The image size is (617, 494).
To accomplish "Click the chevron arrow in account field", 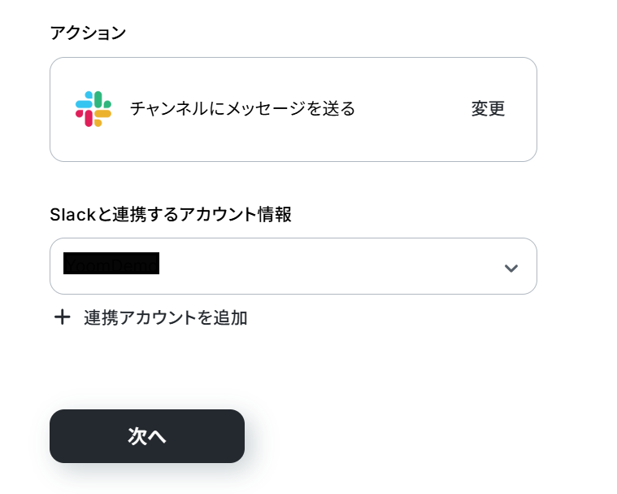I will [x=511, y=268].
